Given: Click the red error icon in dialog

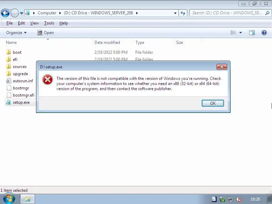Looking at the screenshot, I should (48, 80).
